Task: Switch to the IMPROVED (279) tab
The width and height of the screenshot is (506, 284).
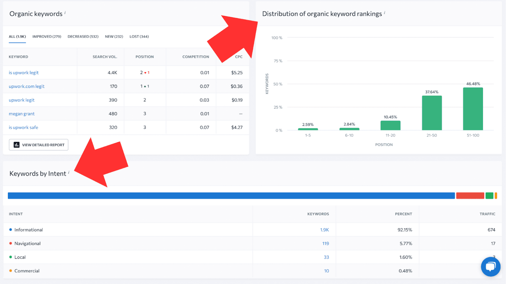Action: point(46,36)
